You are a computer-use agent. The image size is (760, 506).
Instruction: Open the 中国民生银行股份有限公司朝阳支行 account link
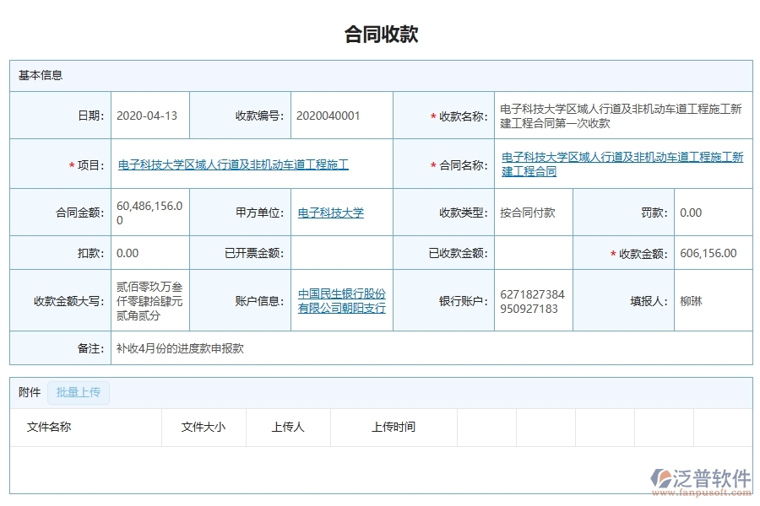[x=341, y=300]
